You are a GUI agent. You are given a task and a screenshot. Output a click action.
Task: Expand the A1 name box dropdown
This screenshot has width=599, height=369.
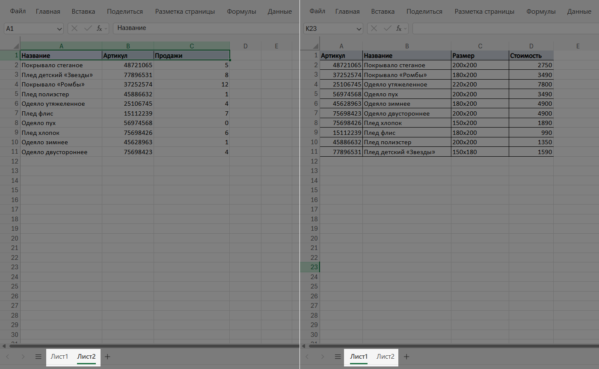click(x=59, y=29)
